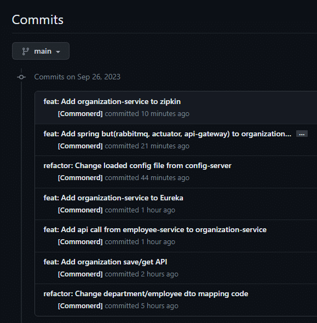Click the author name on the 5 hours ago commit
Viewport: 317px width, 323px height.
click(80, 306)
